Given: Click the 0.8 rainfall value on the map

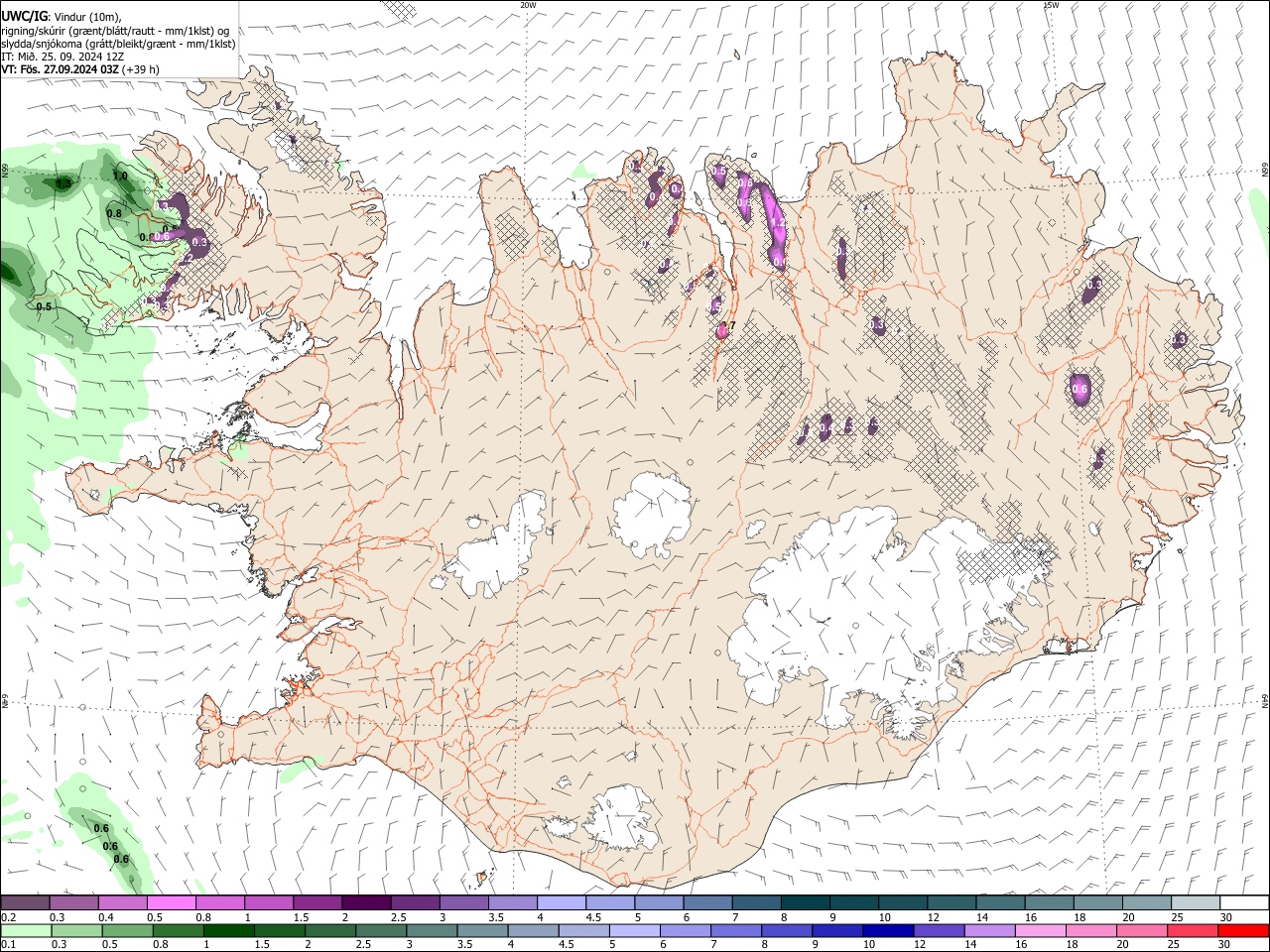Looking at the screenshot, I should pos(114,213).
